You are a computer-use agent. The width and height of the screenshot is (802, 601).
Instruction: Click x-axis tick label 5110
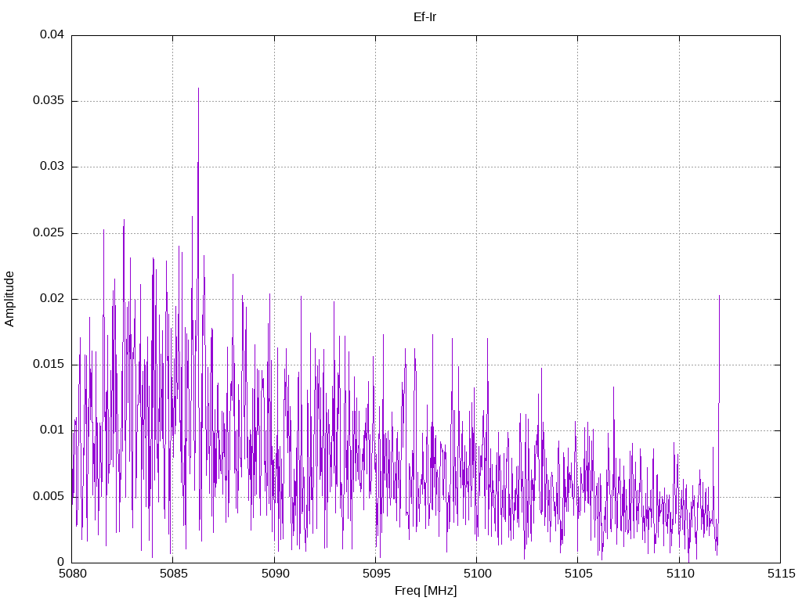coord(680,574)
